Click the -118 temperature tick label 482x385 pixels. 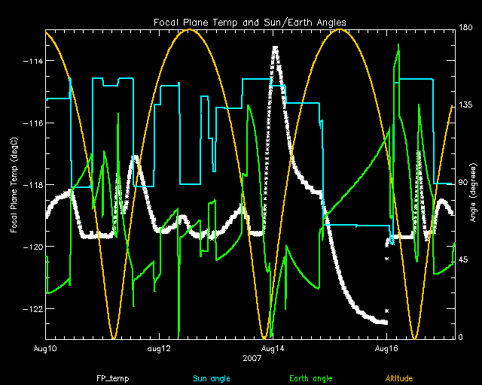point(32,185)
